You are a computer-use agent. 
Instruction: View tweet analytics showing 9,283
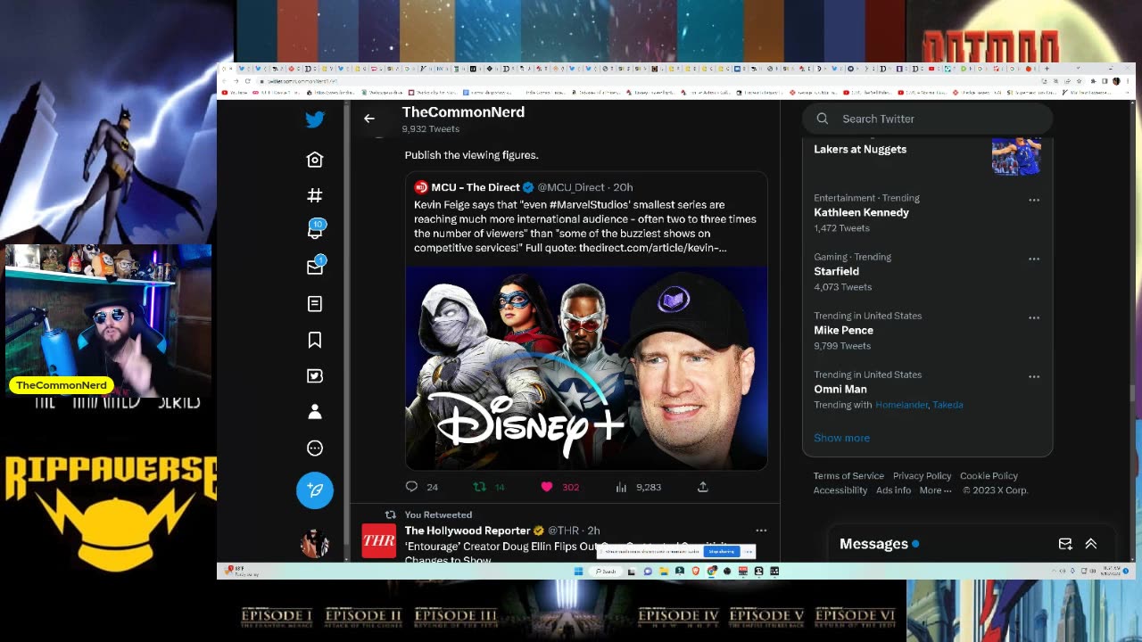[621, 487]
